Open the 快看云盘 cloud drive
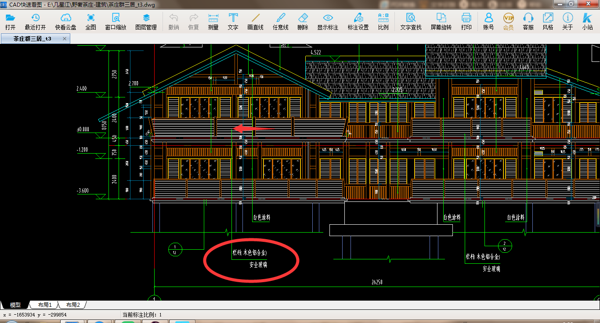Screen dimensions: 600x323 [66, 22]
